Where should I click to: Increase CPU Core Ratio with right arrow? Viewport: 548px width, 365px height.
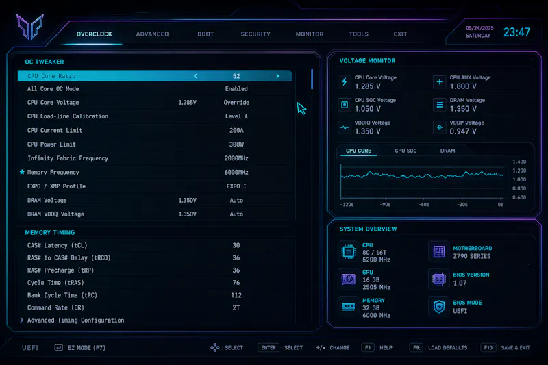(277, 76)
